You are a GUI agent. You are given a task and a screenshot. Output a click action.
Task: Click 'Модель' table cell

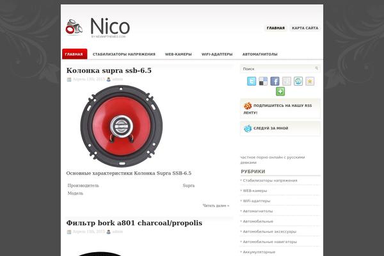(x=75, y=193)
